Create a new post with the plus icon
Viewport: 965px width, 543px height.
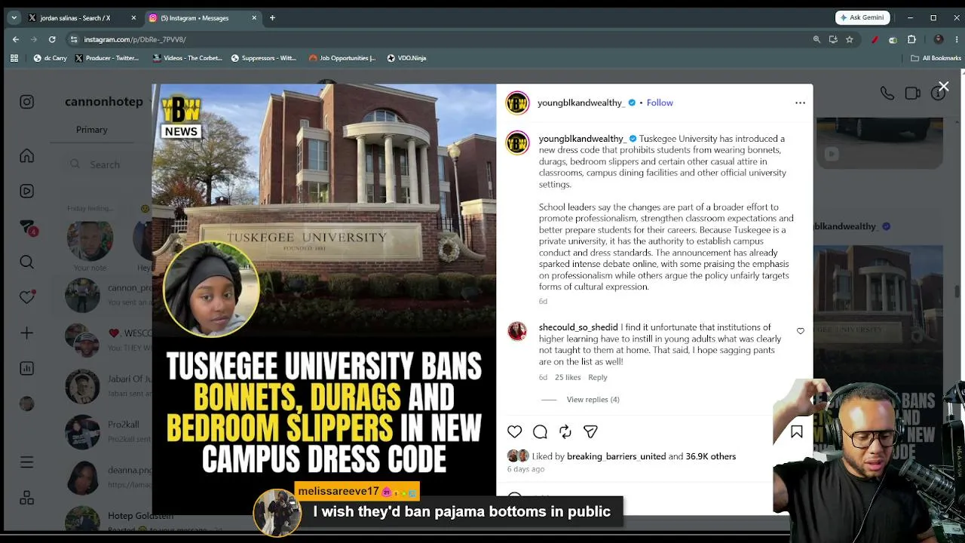point(27,333)
